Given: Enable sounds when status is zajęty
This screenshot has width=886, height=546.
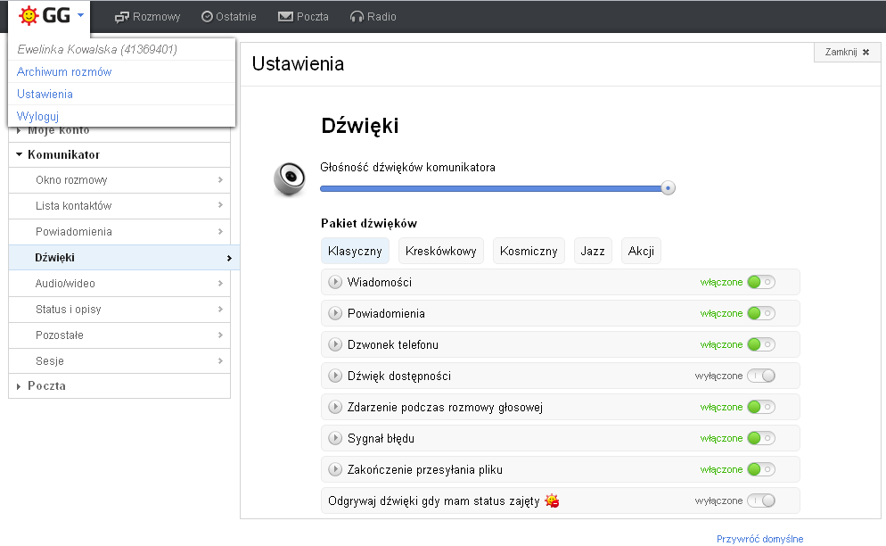Looking at the screenshot, I should 763,500.
